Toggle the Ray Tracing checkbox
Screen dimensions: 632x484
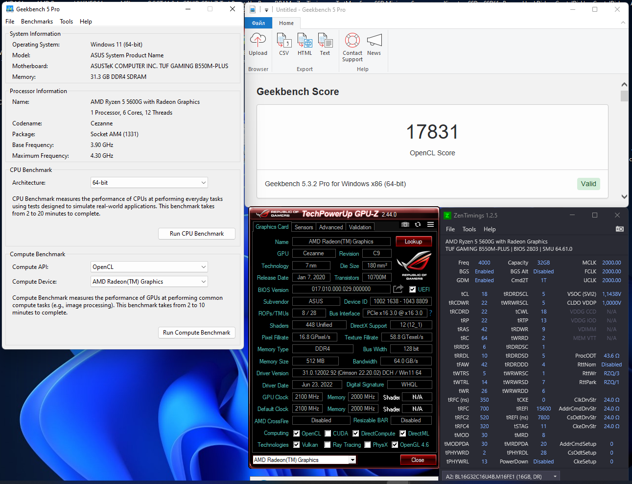click(328, 445)
